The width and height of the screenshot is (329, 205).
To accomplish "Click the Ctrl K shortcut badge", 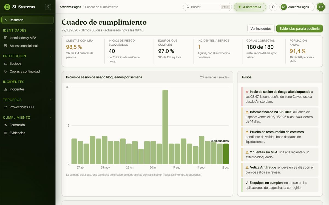I will tap(225, 7).
